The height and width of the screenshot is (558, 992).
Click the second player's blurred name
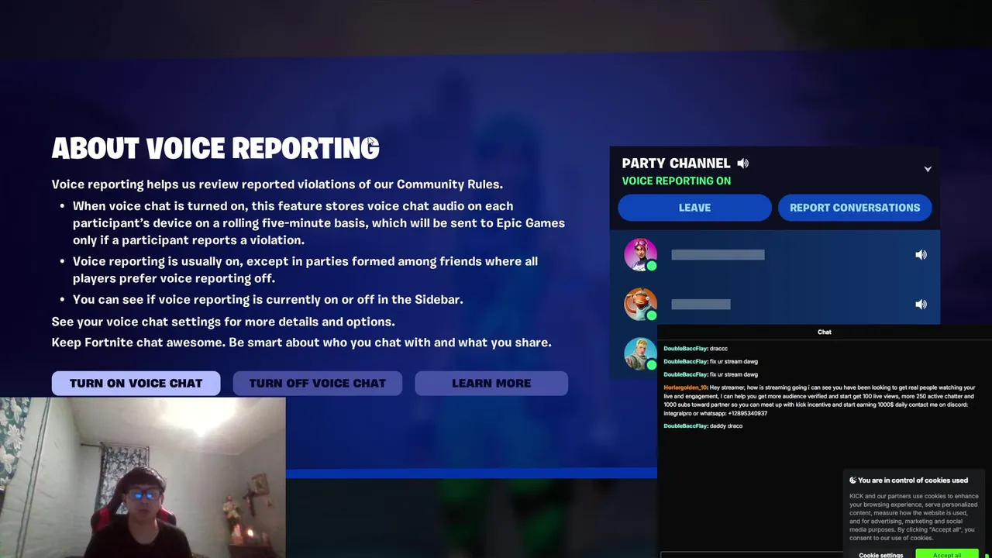(x=701, y=305)
